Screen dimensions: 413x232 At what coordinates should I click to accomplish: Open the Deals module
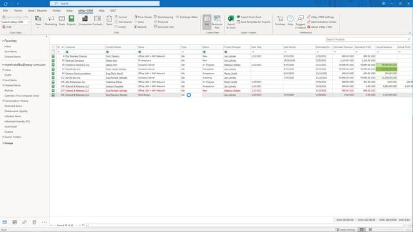(x=62, y=21)
